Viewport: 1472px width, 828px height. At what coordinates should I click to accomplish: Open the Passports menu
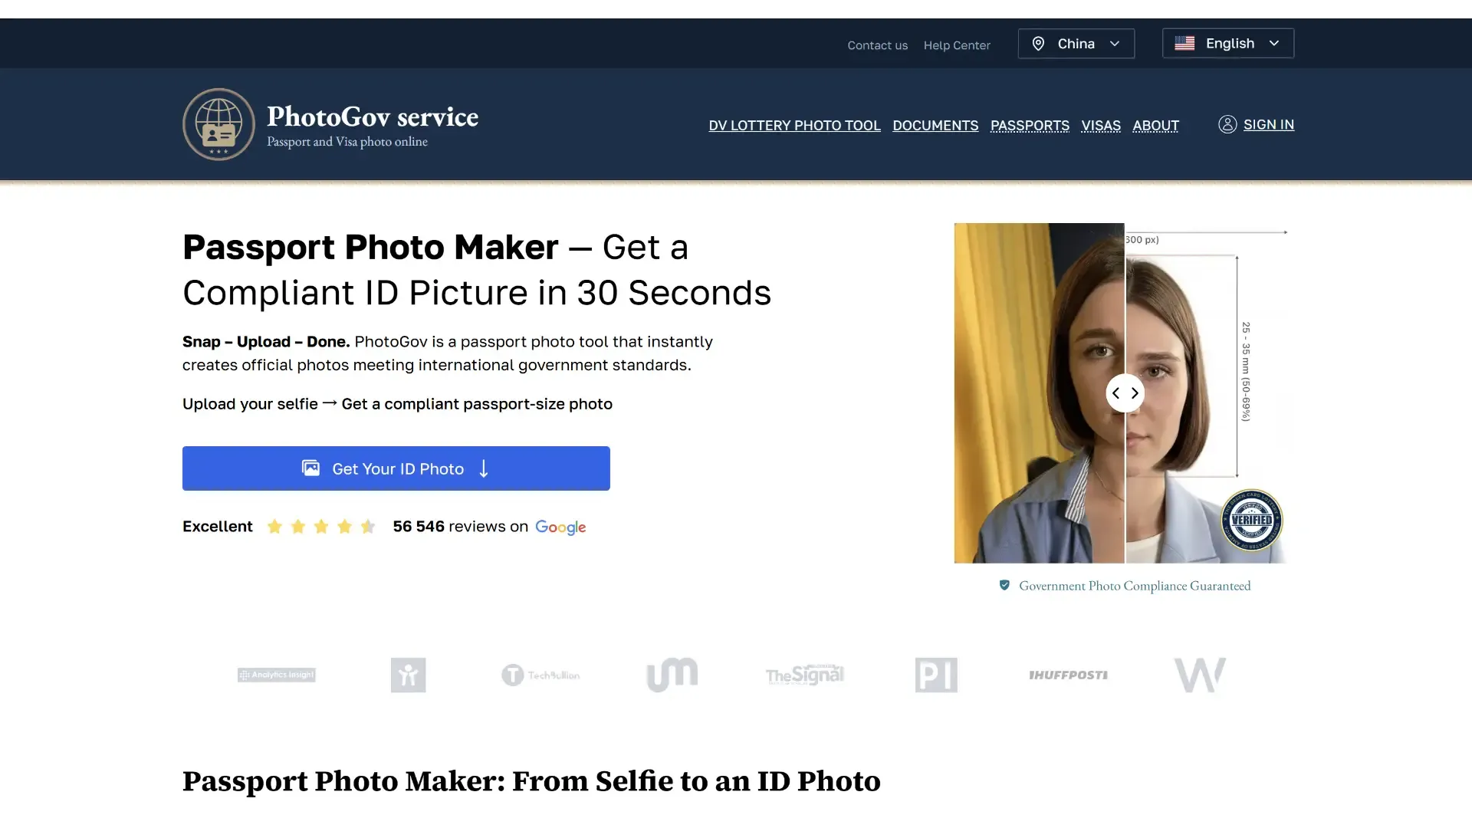1030,125
